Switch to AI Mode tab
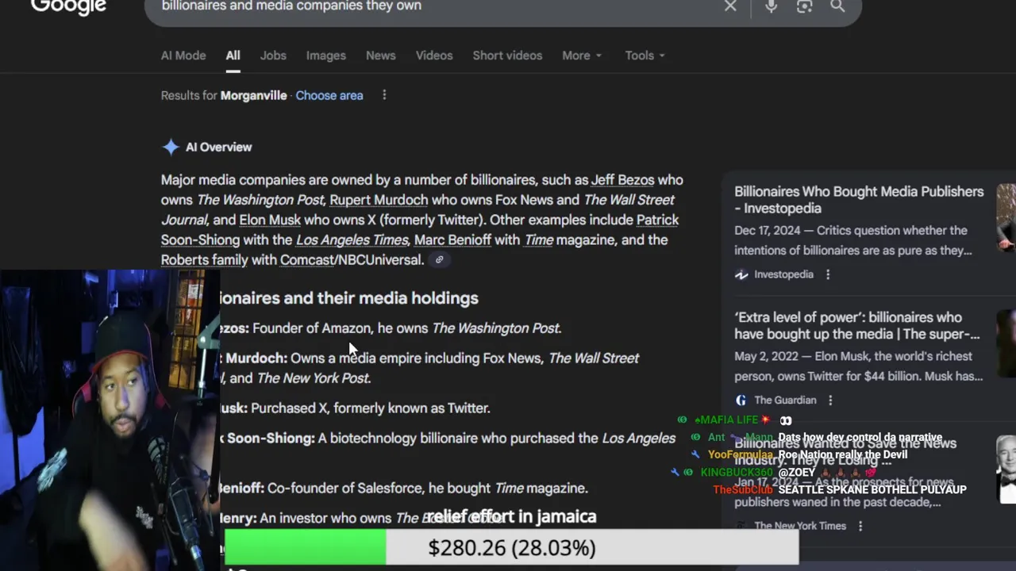The height and width of the screenshot is (571, 1016). click(183, 56)
